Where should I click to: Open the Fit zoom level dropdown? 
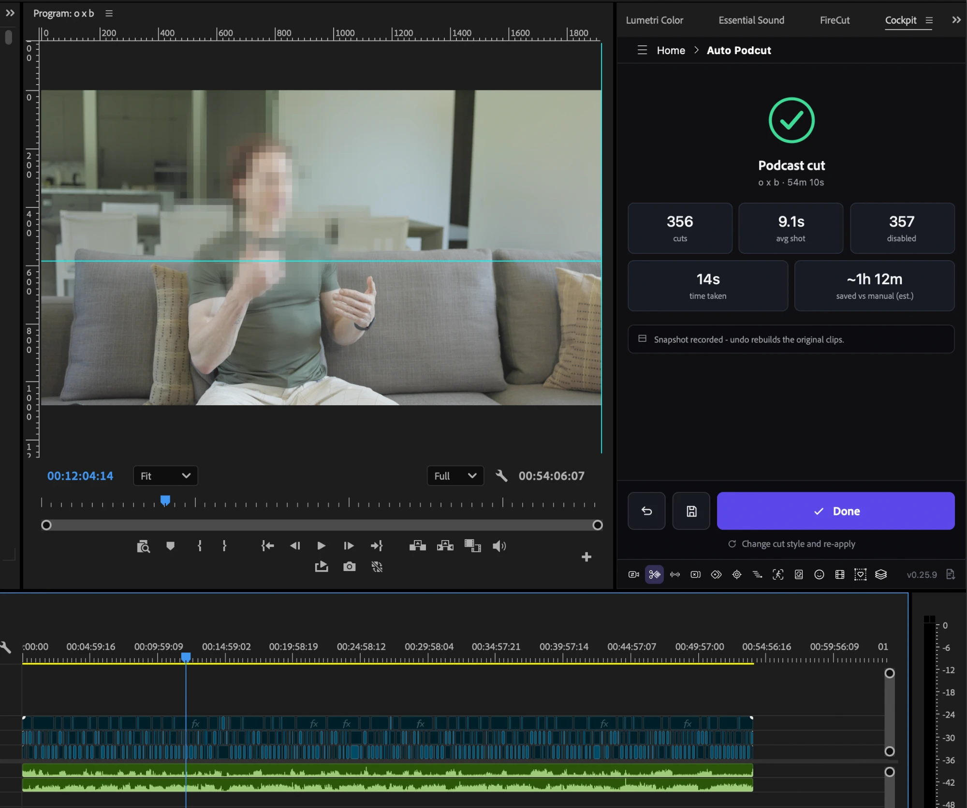click(x=165, y=476)
